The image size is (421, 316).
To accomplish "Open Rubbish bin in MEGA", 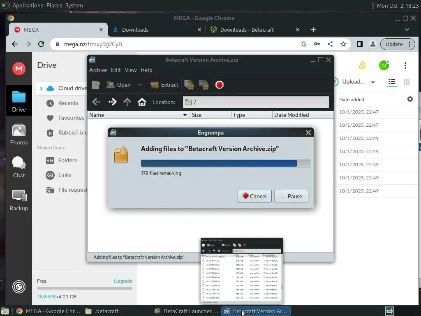I will pyautogui.click(x=66, y=133).
